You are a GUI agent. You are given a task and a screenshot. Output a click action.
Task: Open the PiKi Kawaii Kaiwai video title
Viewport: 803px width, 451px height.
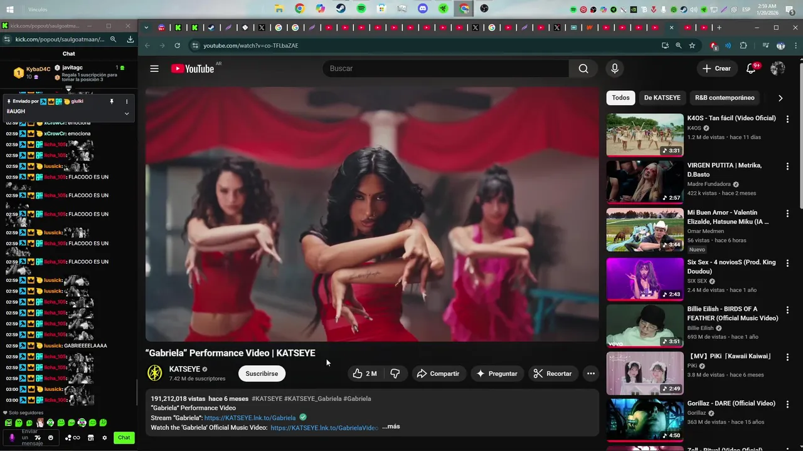[730, 356]
